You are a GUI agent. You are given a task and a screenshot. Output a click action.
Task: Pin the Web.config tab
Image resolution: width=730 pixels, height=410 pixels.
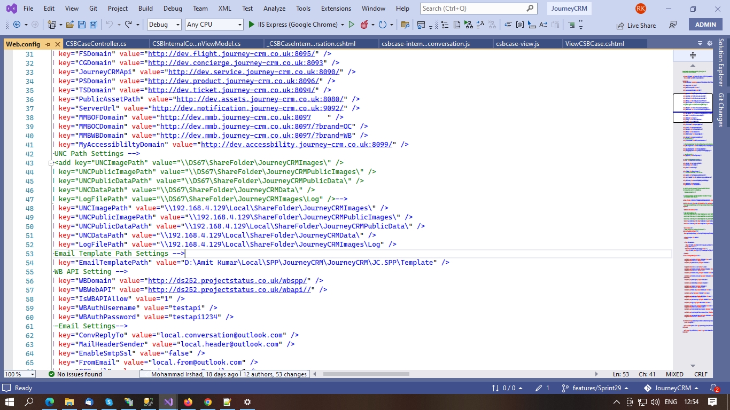pos(48,44)
